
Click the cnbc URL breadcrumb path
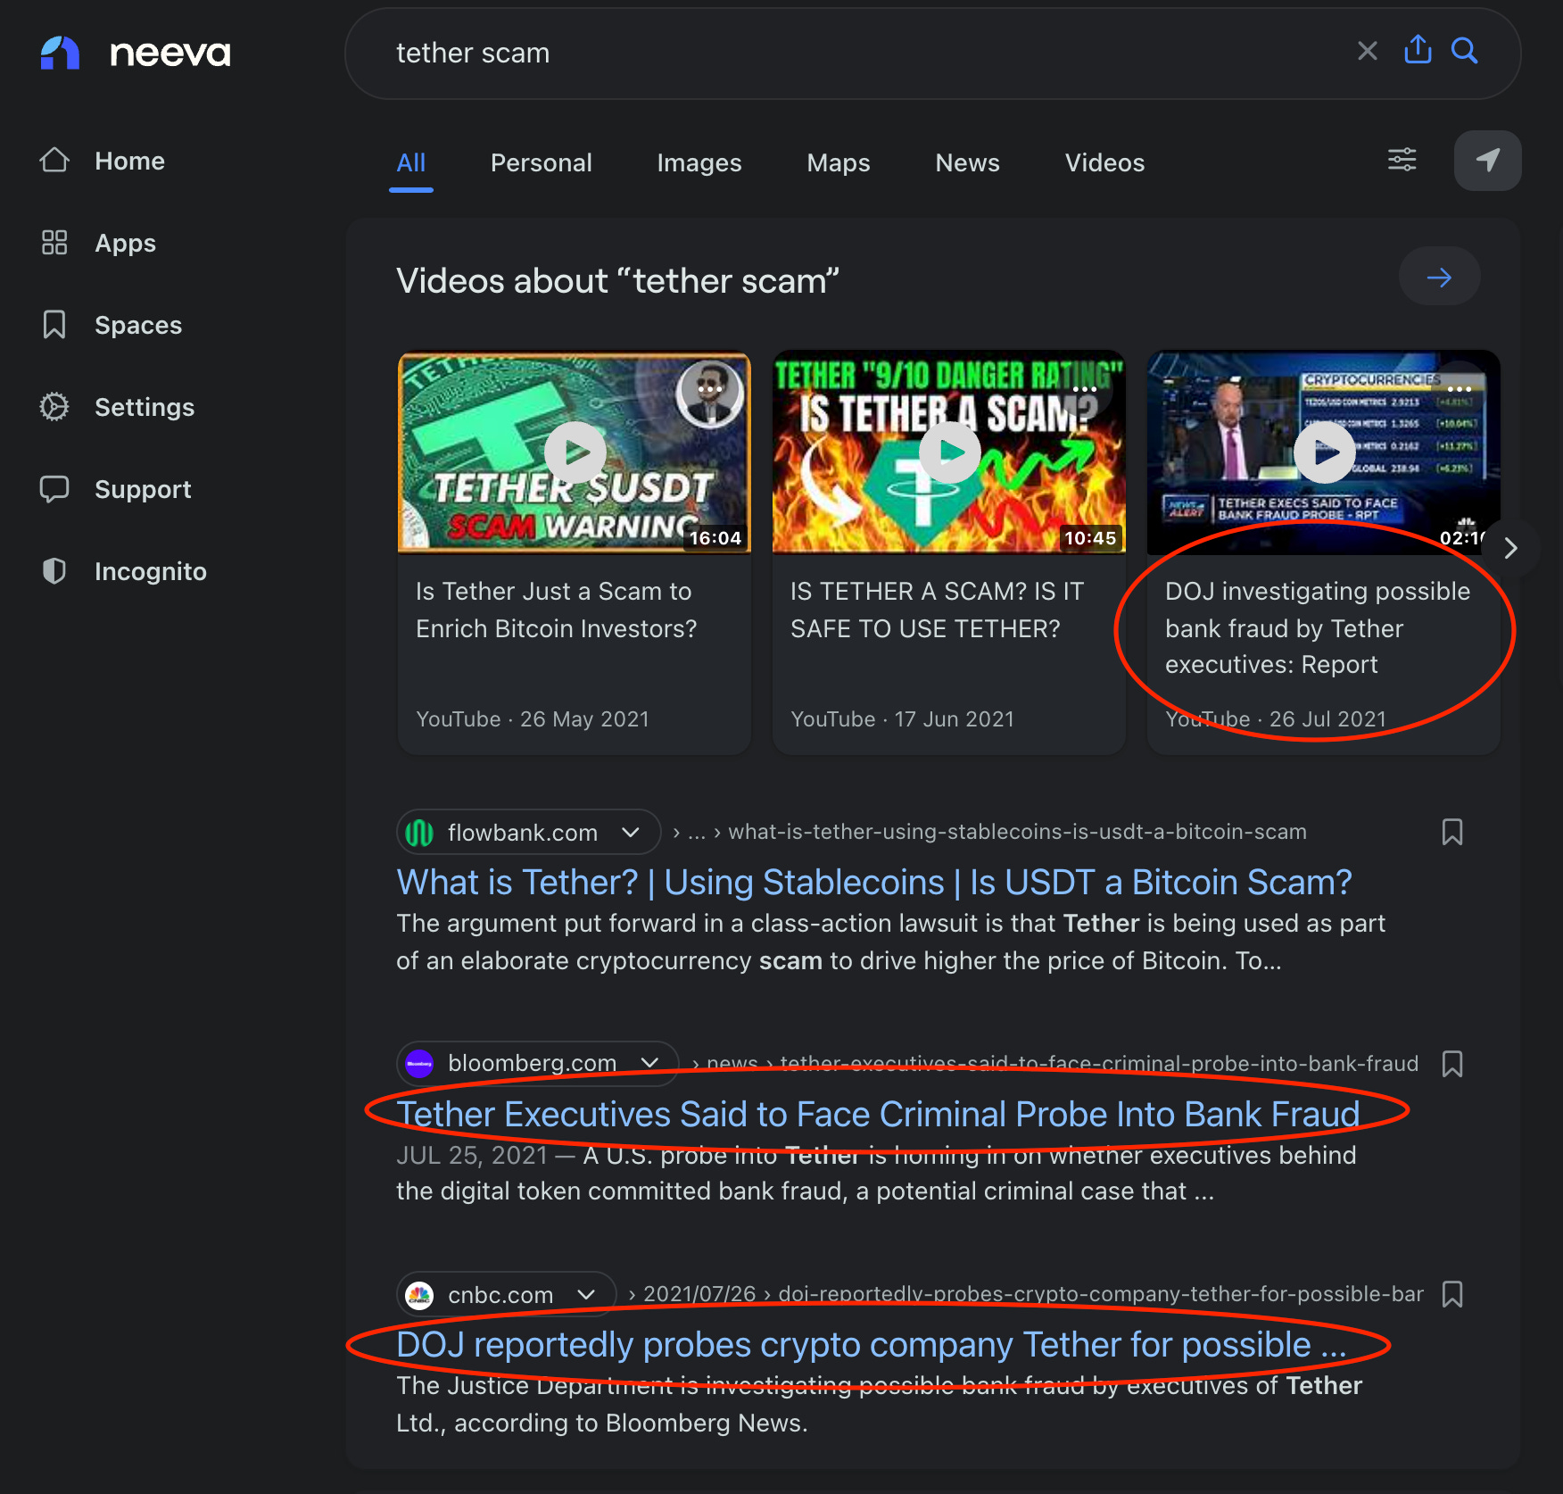1025,1294
